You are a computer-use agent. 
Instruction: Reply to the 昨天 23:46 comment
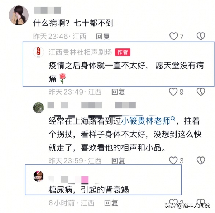103,37
